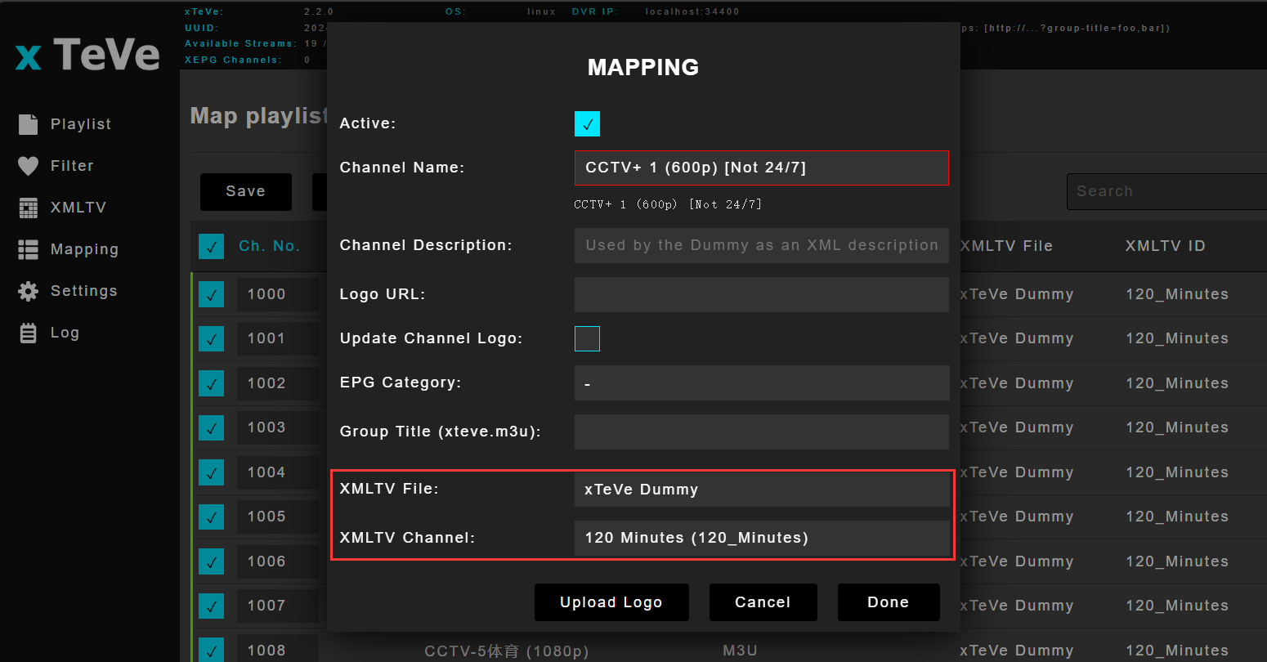Screen dimensions: 1267x662
Task: Open Settings via the gear icon
Action: [29, 290]
